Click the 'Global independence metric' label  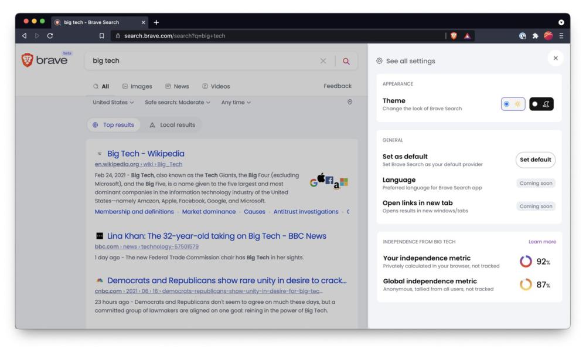click(x=430, y=281)
